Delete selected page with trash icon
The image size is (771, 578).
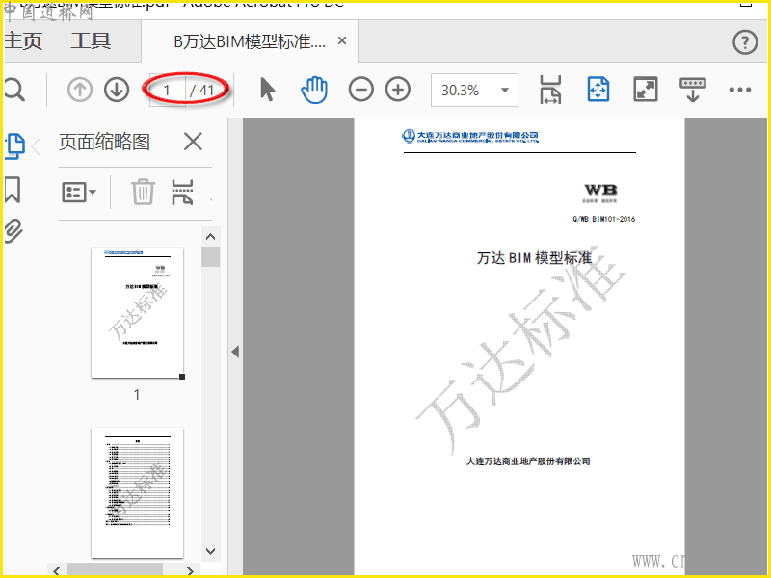click(x=143, y=192)
